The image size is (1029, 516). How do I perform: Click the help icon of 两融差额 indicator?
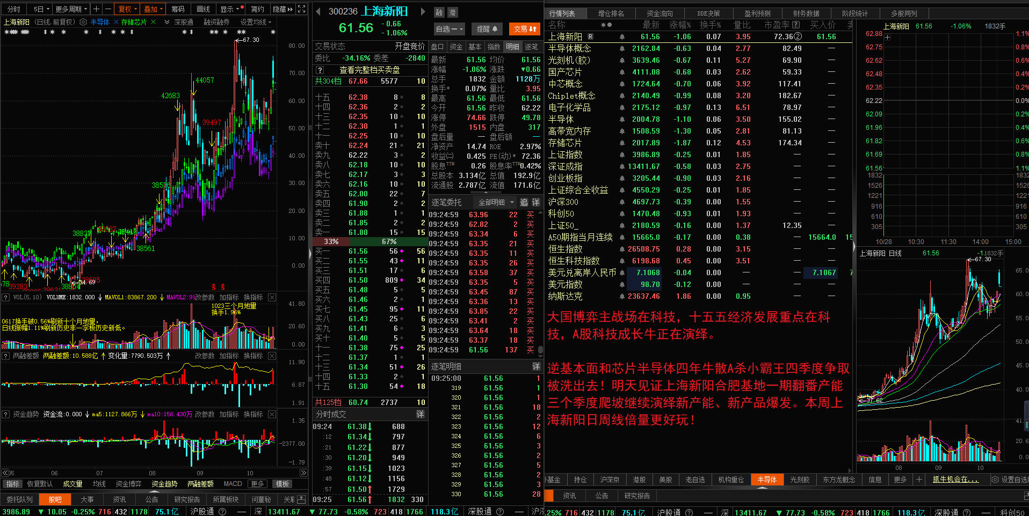point(5,356)
